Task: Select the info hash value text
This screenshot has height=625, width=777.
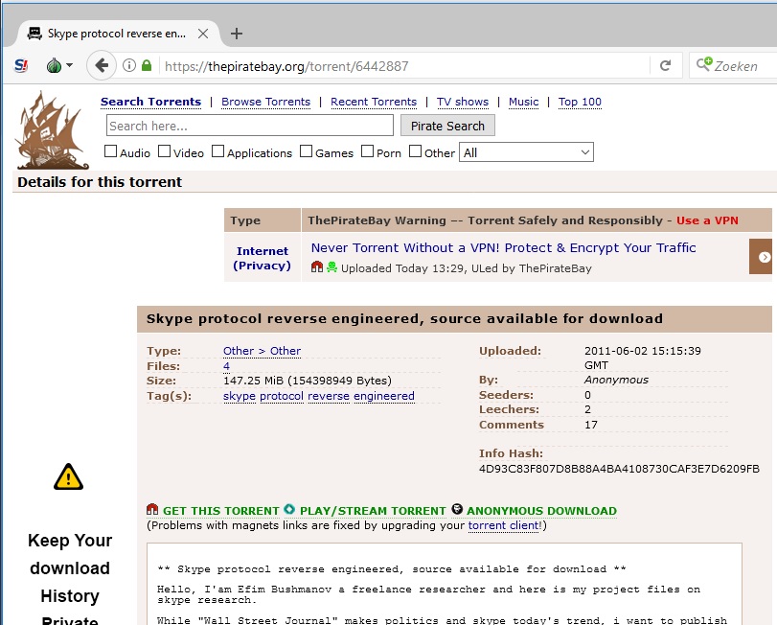Action: pos(619,469)
